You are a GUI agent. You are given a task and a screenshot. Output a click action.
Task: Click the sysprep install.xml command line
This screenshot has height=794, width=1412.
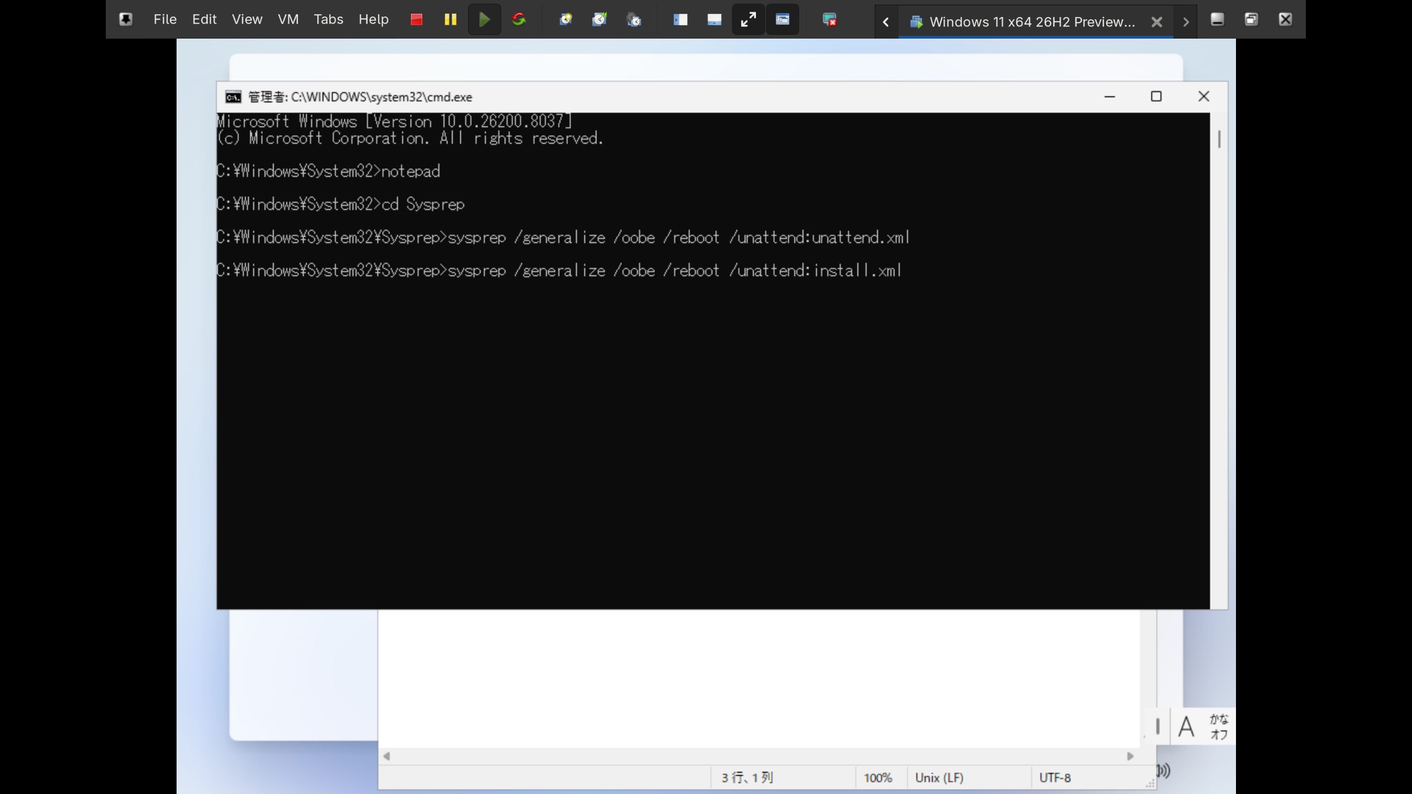560,270
